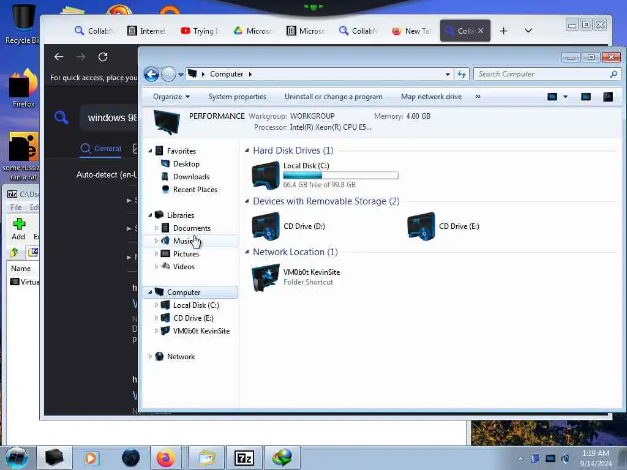This screenshot has height=470, width=627.
Task: Open browser list all tabs chevron
Action: coord(528,31)
